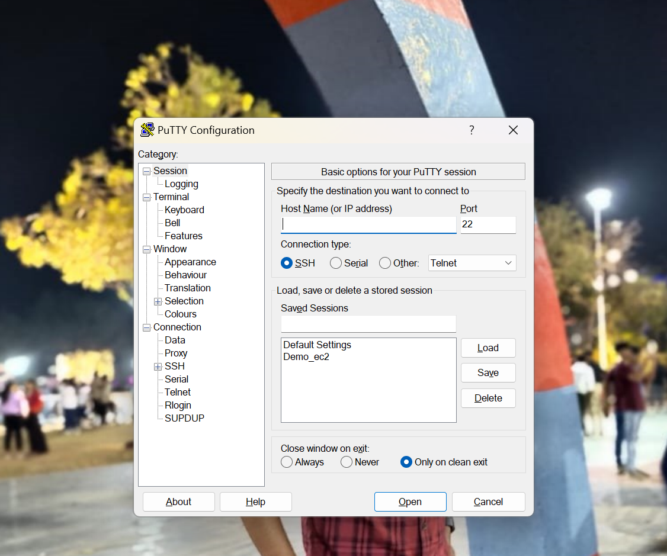
Task: Open the Bell category
Action: [172, 223]
